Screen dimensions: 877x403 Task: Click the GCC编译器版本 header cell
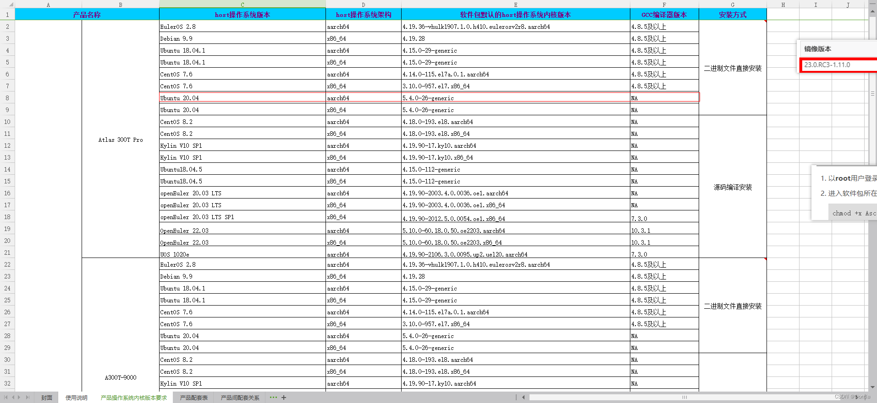[664, 15]
